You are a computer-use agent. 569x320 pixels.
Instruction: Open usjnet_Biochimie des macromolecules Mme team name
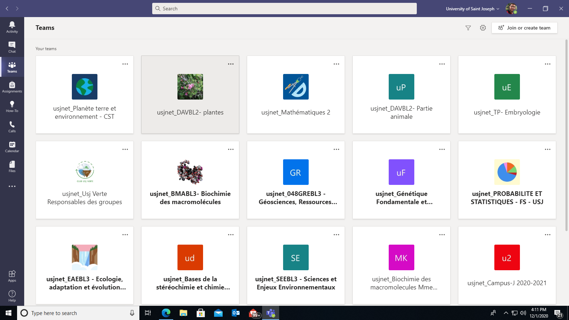[x=404, y=283]
